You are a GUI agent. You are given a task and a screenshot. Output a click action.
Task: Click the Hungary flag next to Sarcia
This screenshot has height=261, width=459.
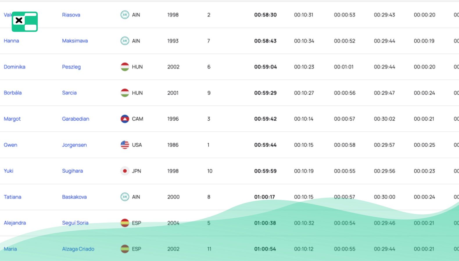pyautogui.click(x=125, y=93)
